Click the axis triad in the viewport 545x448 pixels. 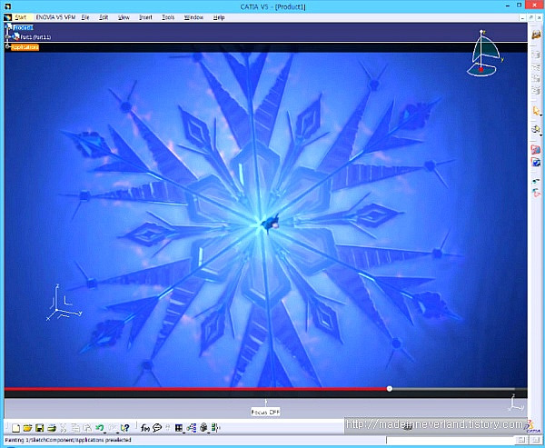click(x=64, y=303)
